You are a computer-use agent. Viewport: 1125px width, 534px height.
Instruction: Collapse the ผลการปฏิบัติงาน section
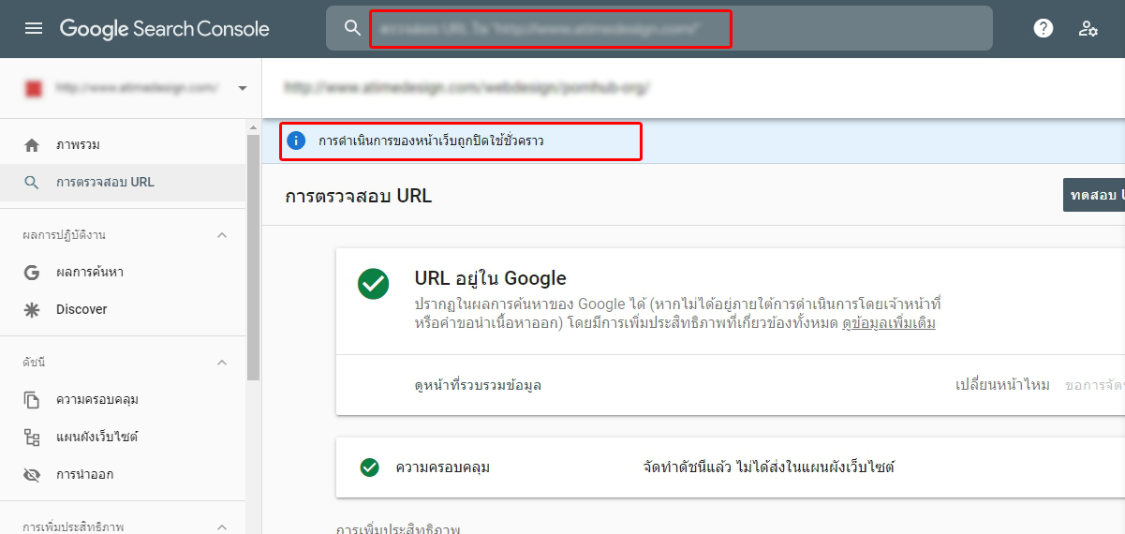[222, 235]
